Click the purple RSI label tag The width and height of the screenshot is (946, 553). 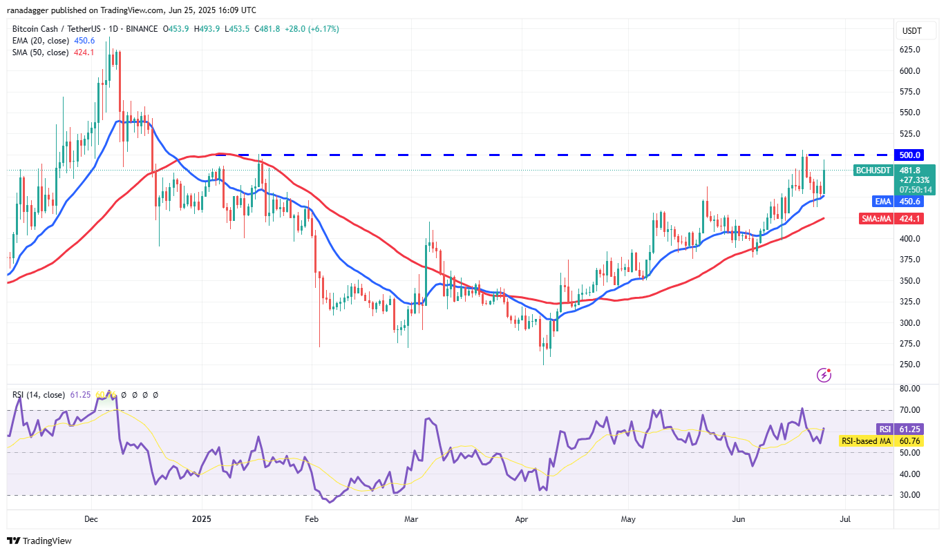coord(884,429)
